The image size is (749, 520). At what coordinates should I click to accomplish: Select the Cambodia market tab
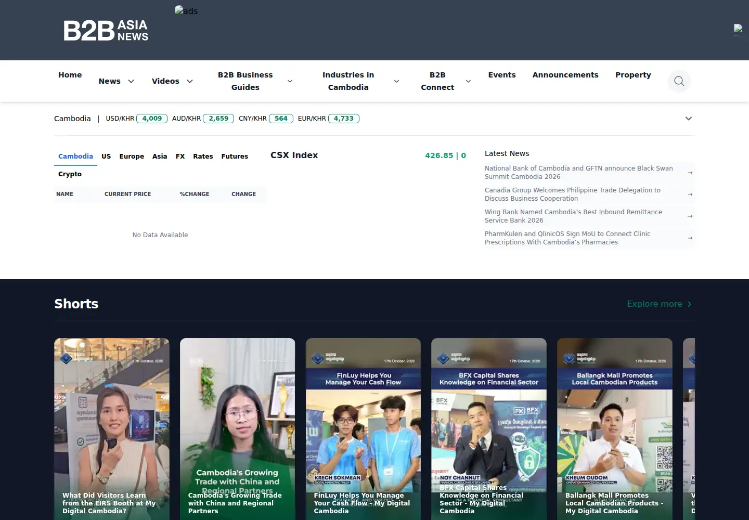click(75, 157)
